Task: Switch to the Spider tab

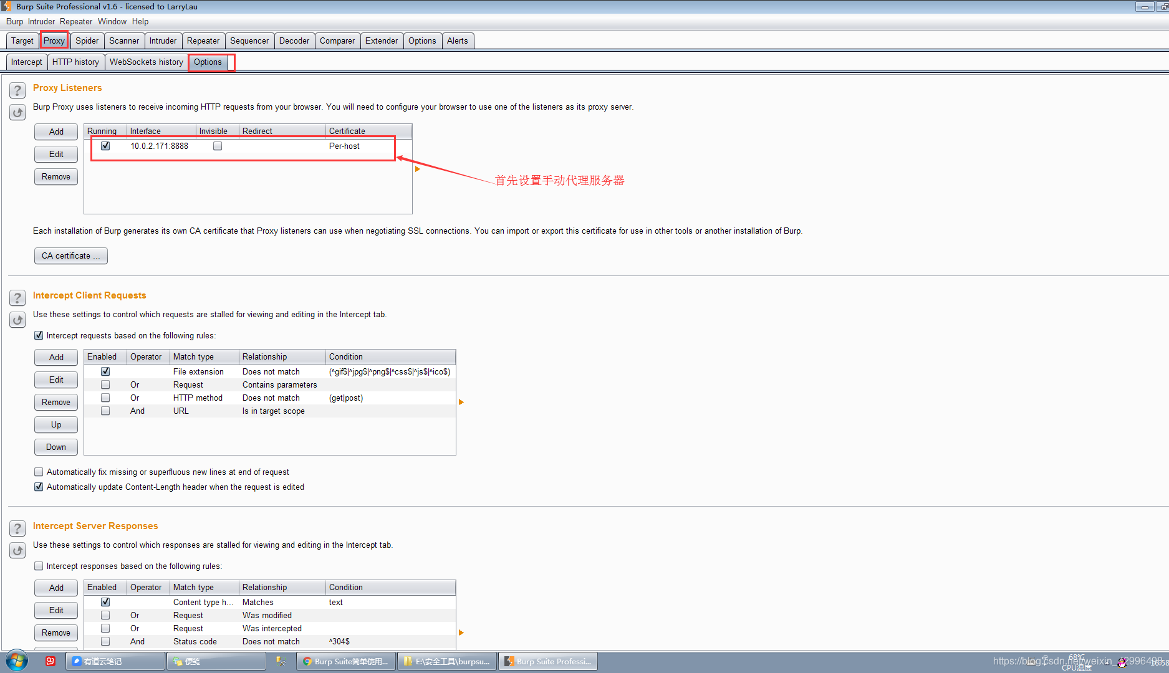Action: [87, 41]
